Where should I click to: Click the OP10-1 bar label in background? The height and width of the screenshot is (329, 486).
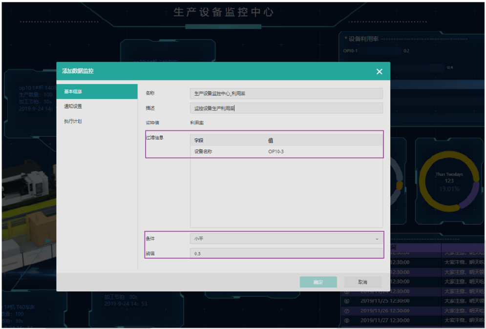point(350,51)
